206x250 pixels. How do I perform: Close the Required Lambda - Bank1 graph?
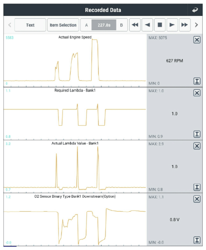click(197, 93)
